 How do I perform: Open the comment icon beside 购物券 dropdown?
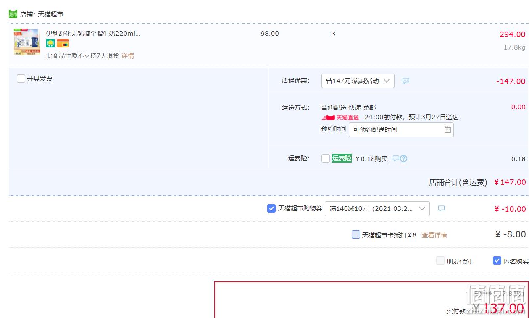(x=441, y=208)
